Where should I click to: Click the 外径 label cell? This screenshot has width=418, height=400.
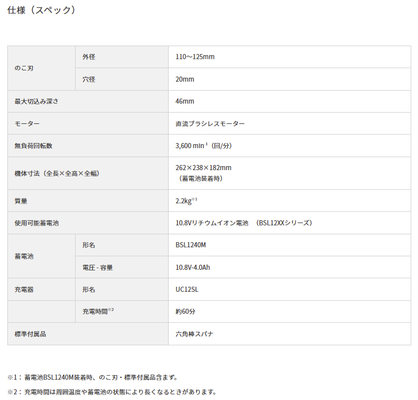click(122, 57)
